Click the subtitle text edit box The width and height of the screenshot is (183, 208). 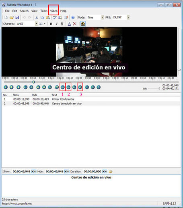tap(91, 186)
